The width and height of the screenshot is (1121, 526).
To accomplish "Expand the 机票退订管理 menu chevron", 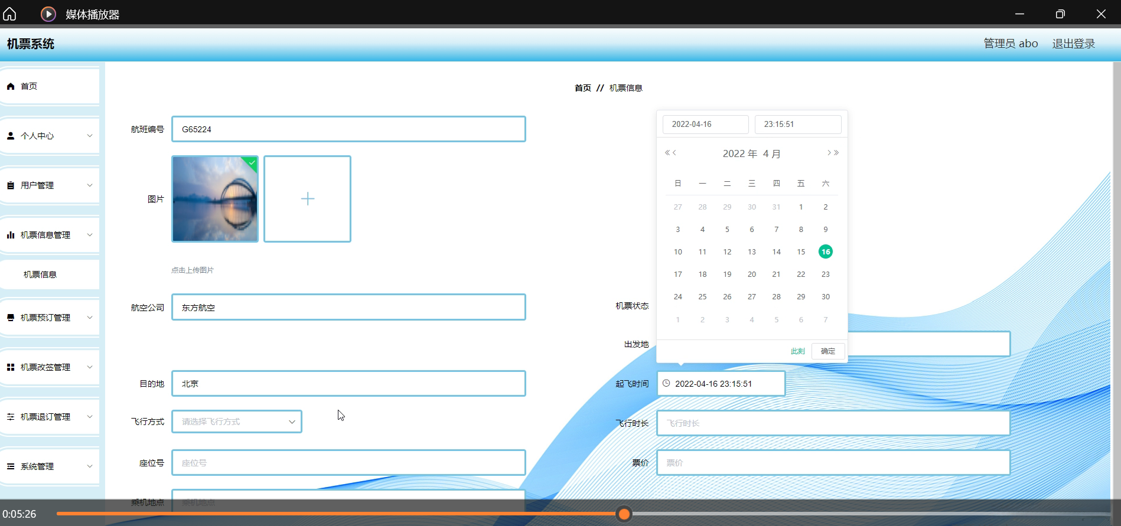I will [x=90, y=417].
